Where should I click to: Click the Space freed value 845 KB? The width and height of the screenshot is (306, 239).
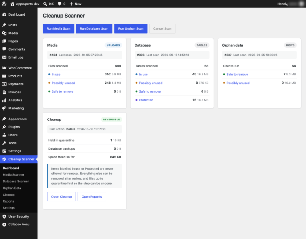116,157
